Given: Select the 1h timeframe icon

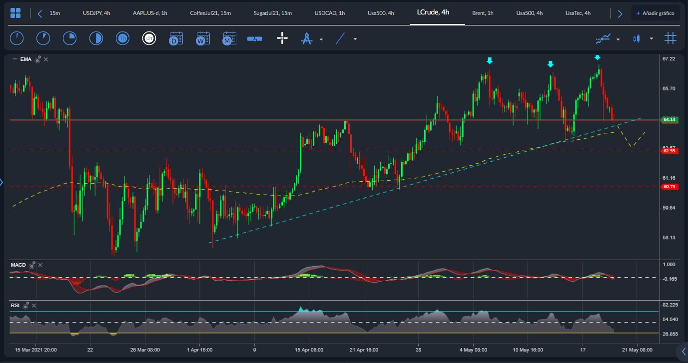Looking at the screenshot, I should 122,38.
